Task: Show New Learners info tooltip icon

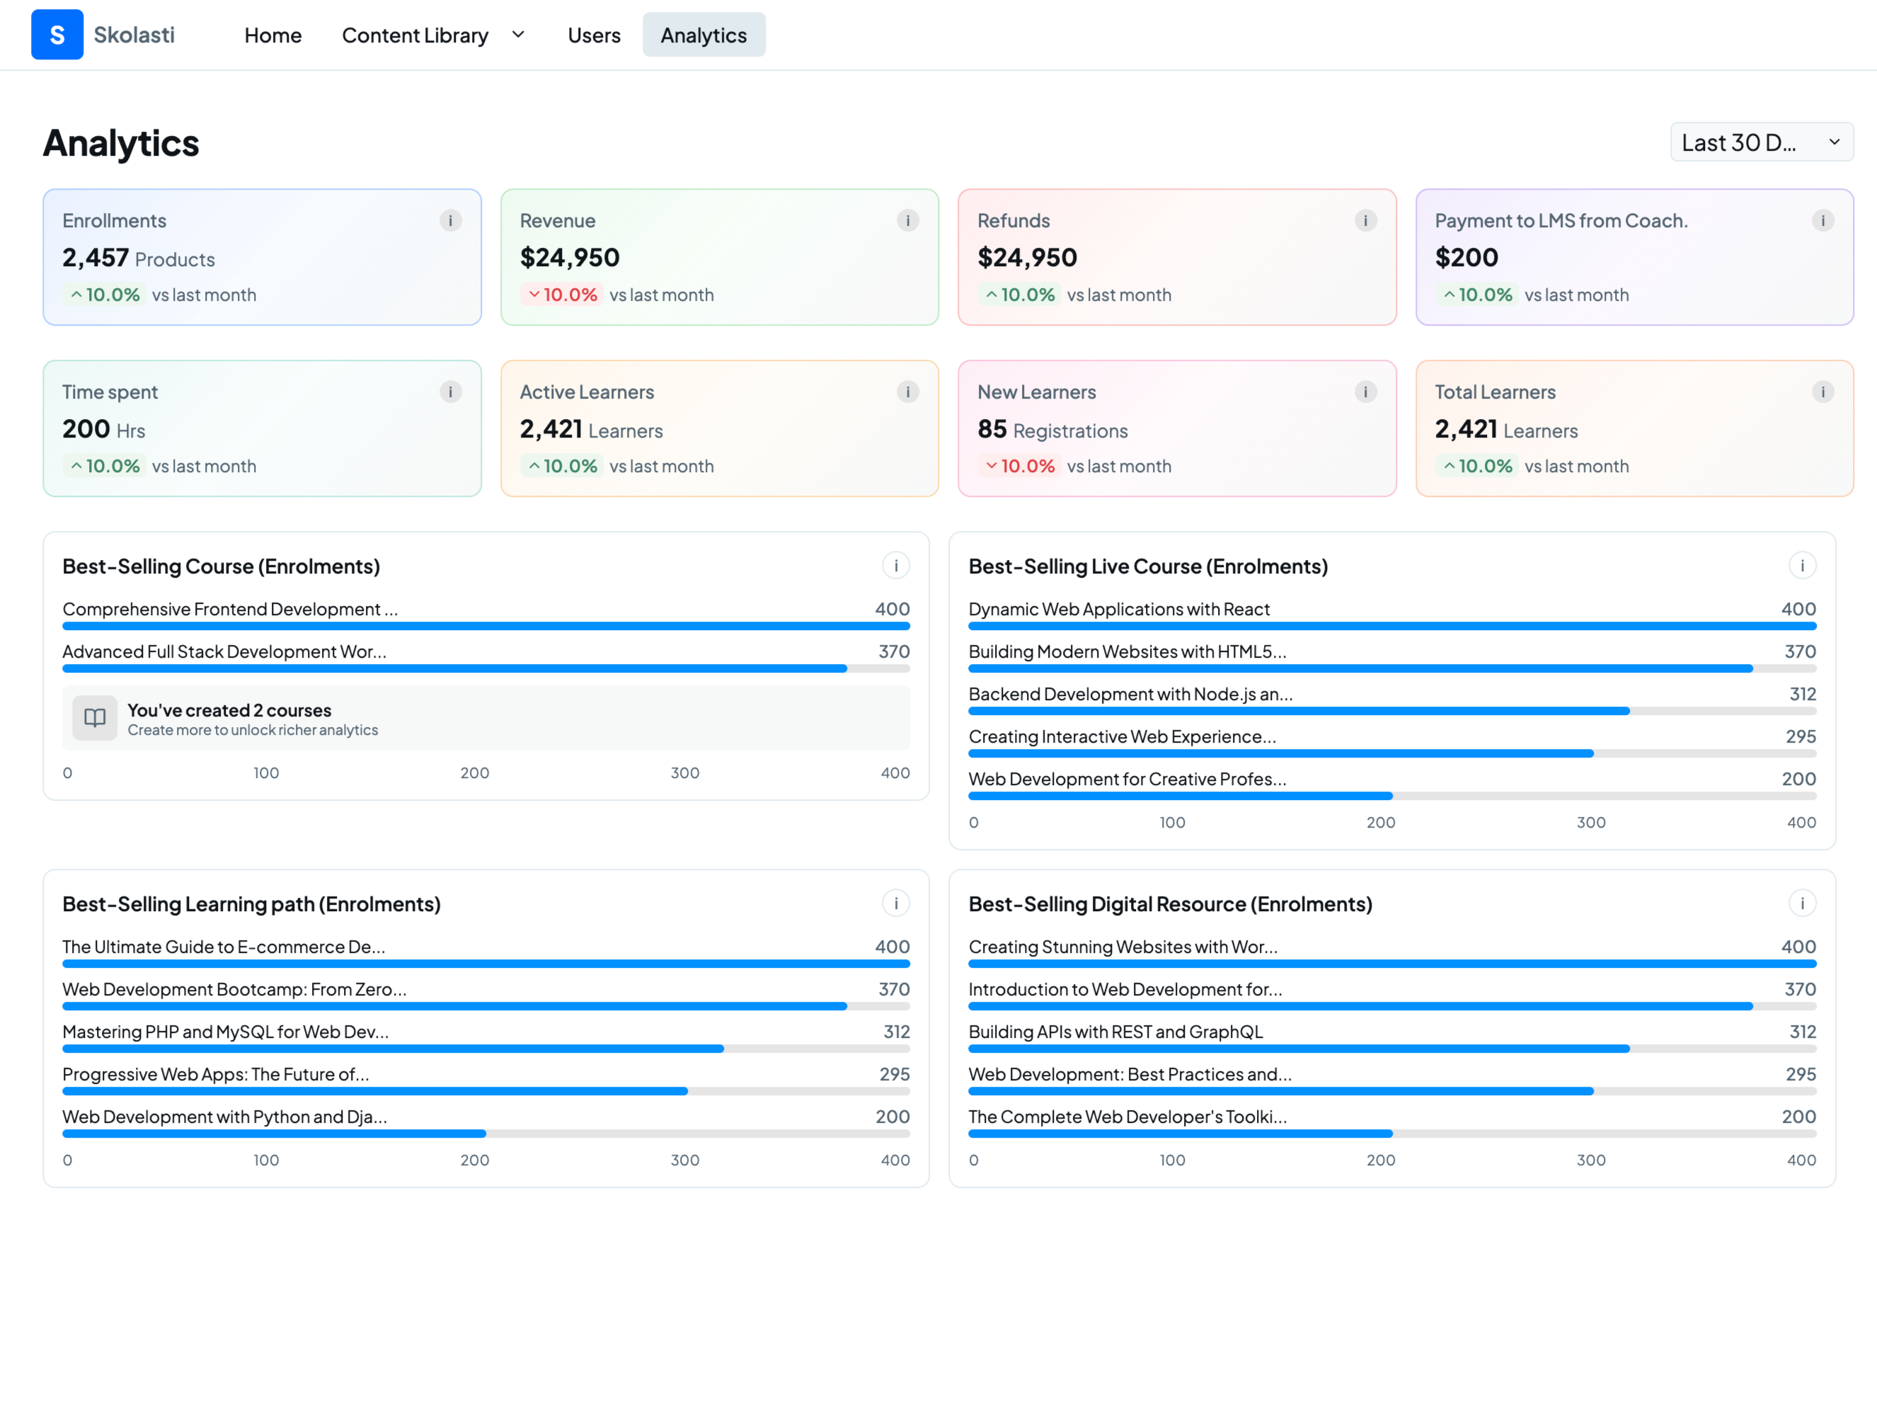Action: click(x=1365, y=392)
